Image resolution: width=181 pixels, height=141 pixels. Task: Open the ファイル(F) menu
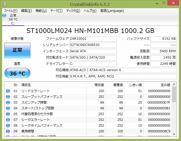coord(11,11)
